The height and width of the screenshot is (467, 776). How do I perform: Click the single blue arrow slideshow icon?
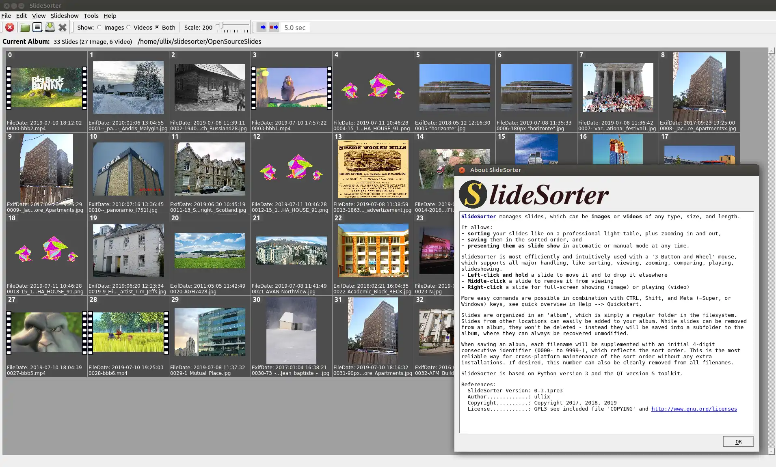point(263,27)
